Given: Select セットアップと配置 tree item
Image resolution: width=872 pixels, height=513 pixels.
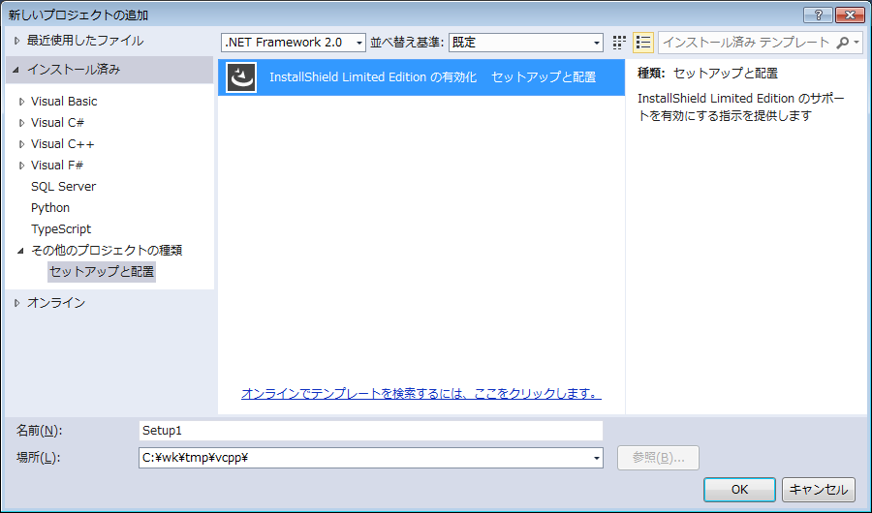Looking at the screenshot, I should tap(102, 272).
